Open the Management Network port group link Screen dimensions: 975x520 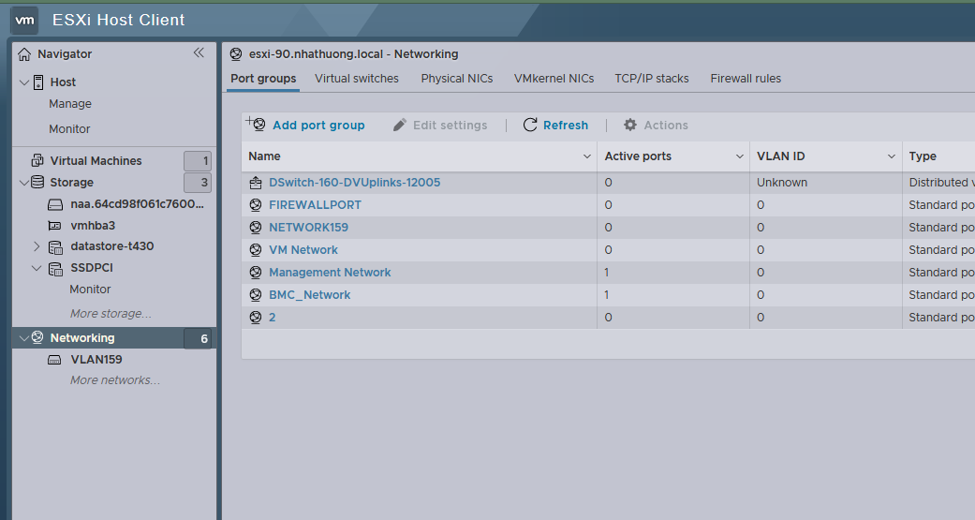pos(330,273)
